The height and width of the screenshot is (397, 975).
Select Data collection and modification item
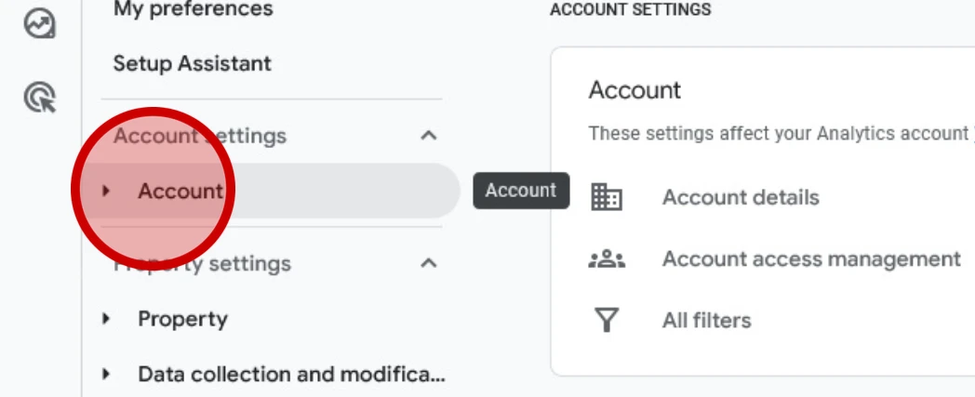coord(271,374)
